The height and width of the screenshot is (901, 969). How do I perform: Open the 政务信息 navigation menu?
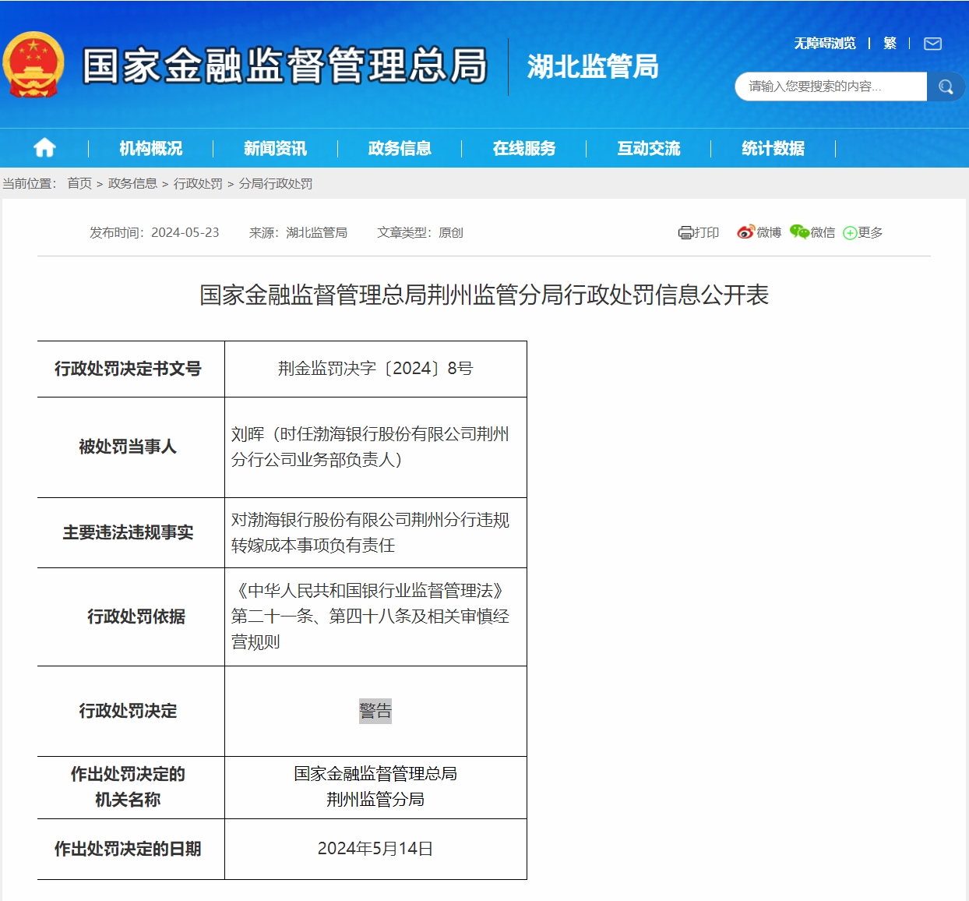click(x=400, y=148)
